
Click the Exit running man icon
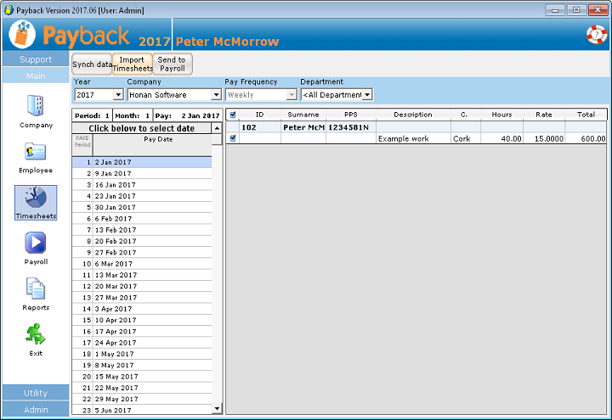(x=36, y=335)
